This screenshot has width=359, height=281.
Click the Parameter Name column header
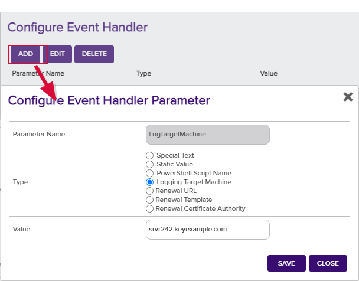tap(38, 74)
